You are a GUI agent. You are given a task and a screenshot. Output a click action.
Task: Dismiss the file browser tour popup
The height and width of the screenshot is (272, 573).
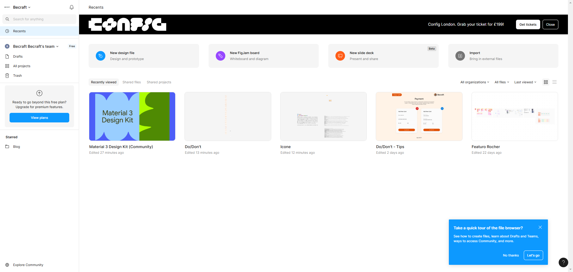[x=540, y=227]
